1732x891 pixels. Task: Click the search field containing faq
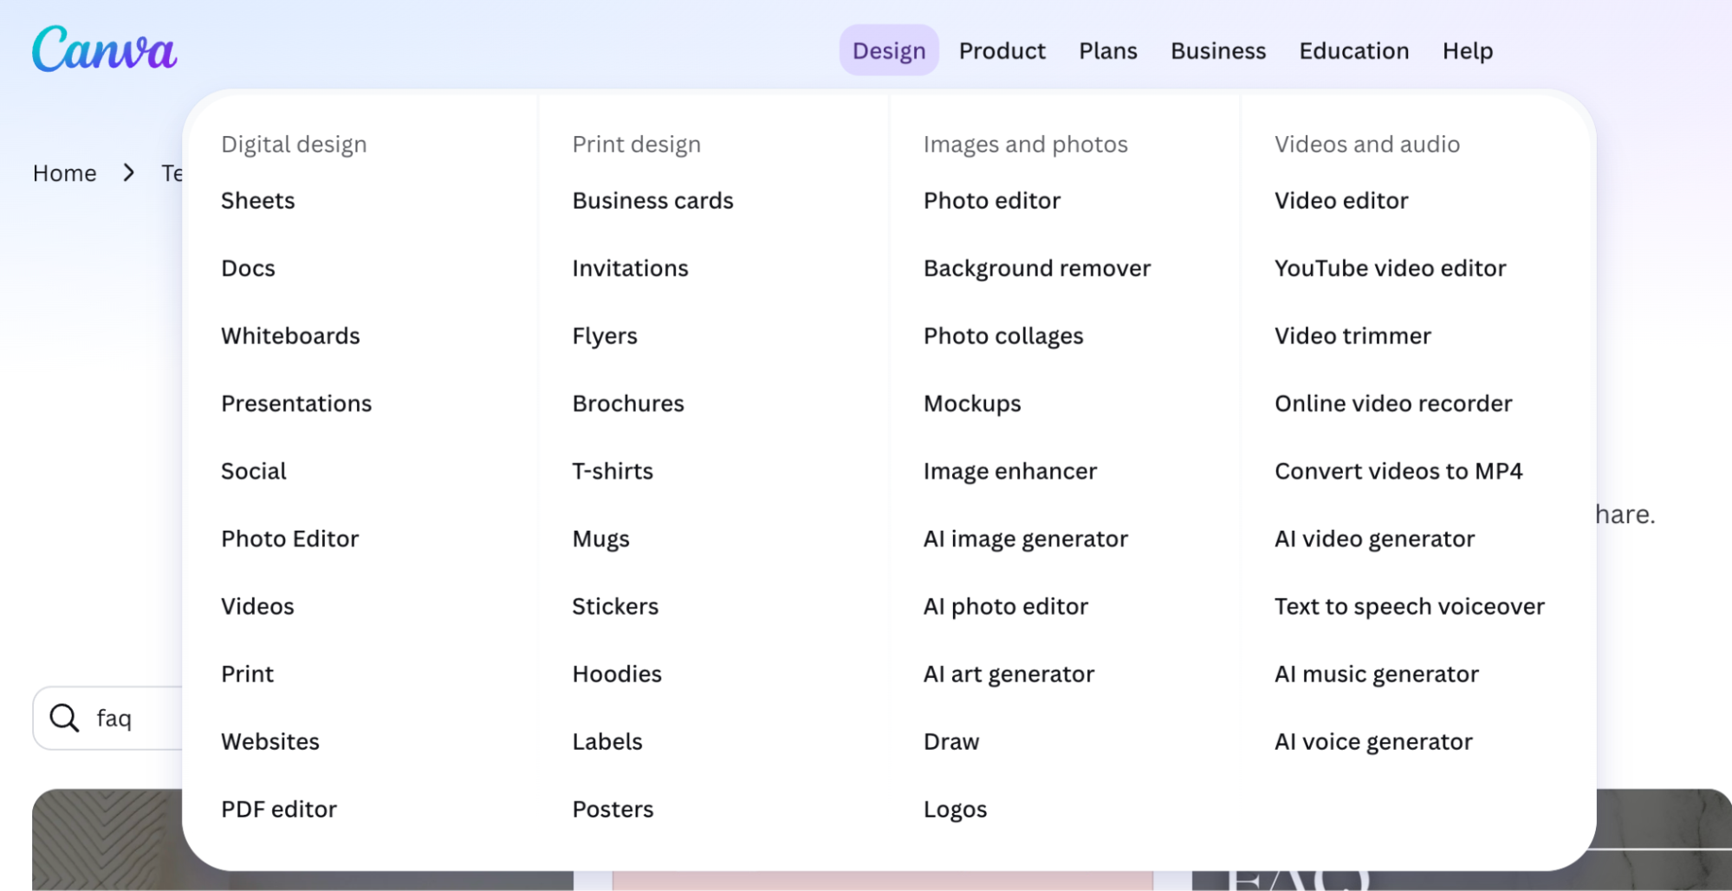tap(108, 718)
